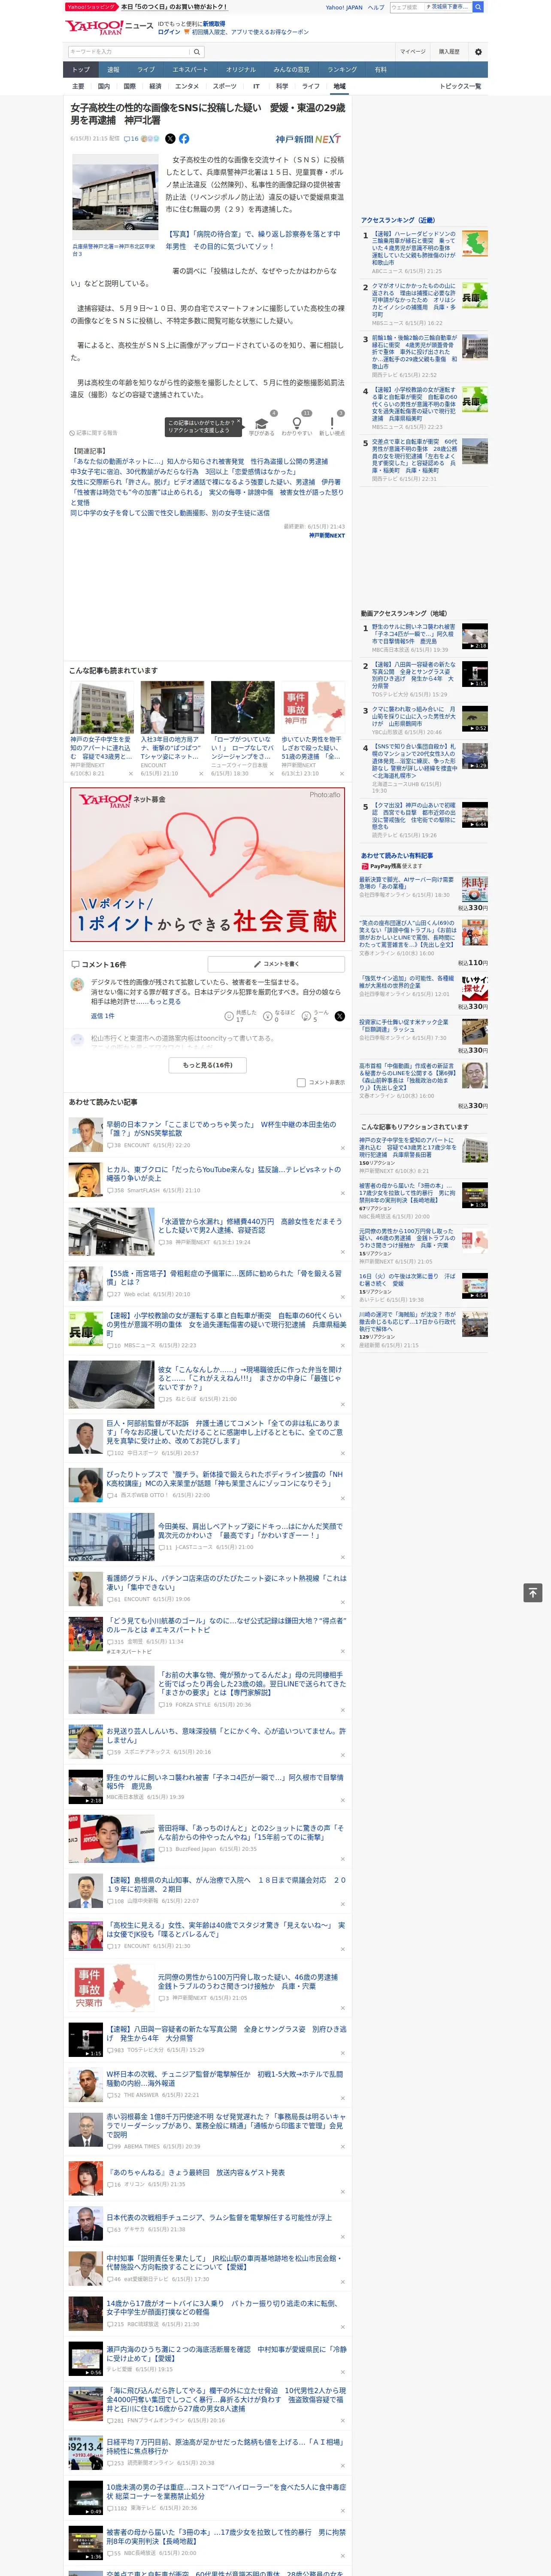Click the blue search button at page top
The height and width of the screenshot is (2576, 551).
(x=478, y=7)
